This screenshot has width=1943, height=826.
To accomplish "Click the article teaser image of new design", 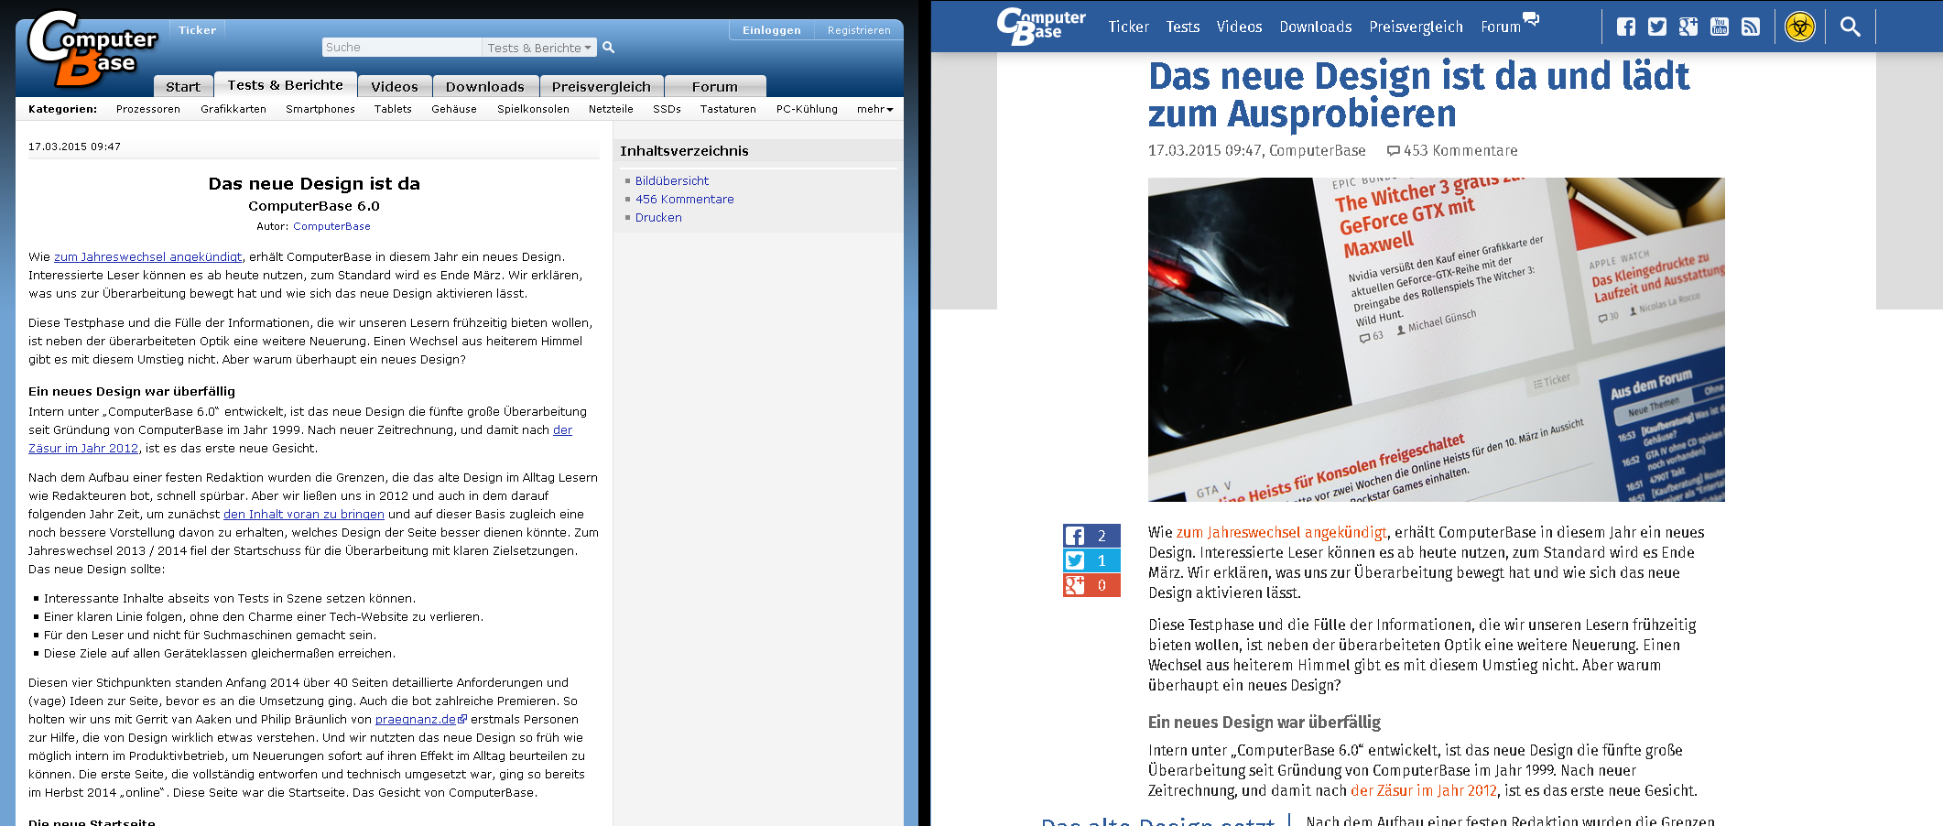I will (1436, 340).
